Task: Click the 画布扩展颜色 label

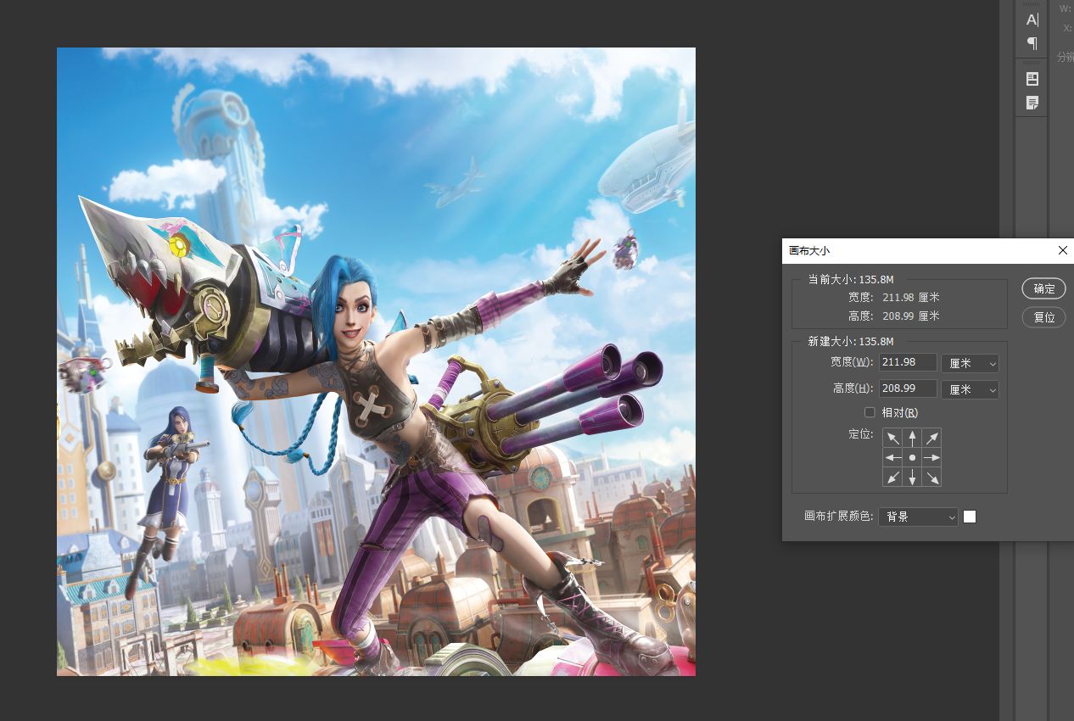Action: pos(838,517)
